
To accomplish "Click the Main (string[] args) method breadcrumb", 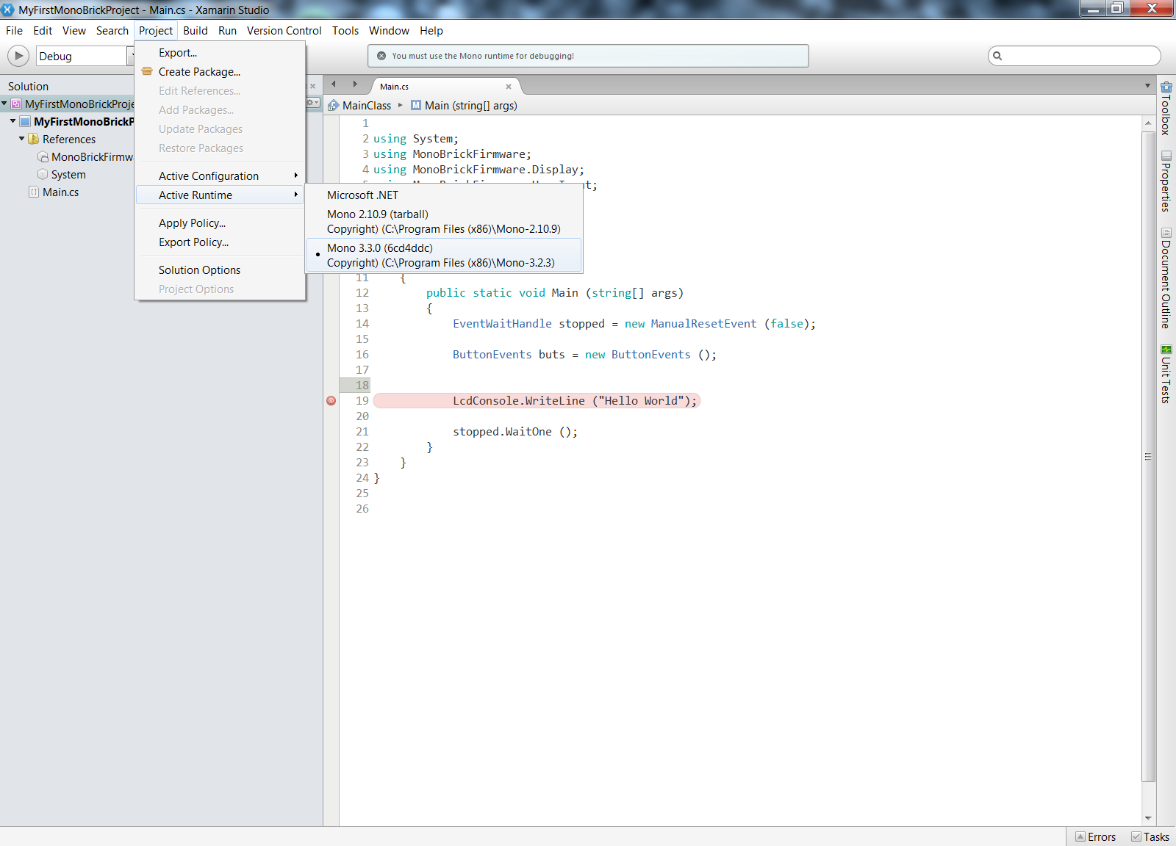I will [471, 106].
